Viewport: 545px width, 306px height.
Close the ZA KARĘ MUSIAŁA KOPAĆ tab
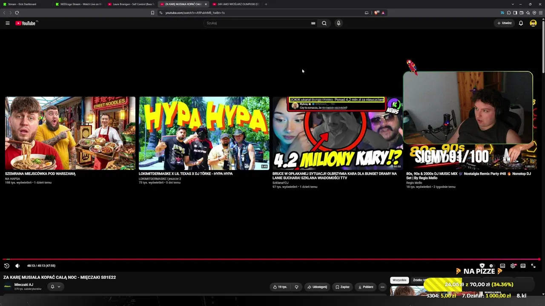[x=206, y=4]
